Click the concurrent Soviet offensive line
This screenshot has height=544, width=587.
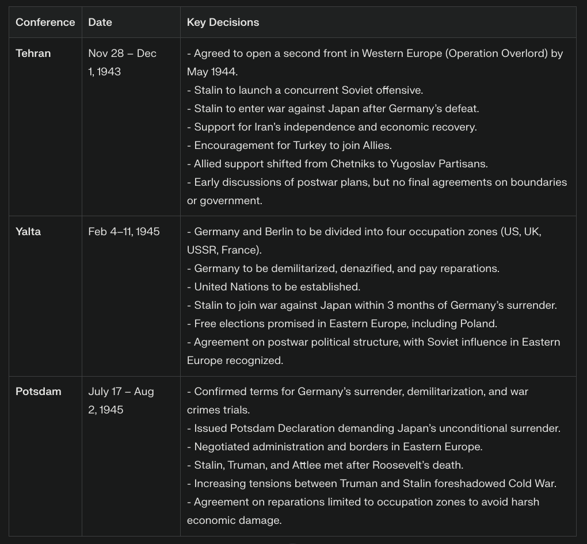click(x=305, y=90)
